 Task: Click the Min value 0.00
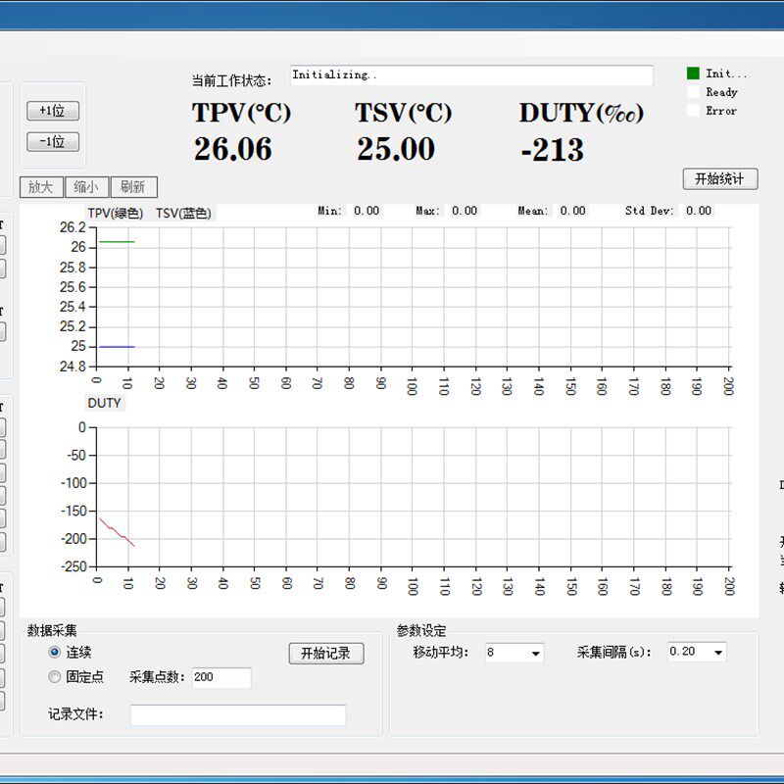(367, 211)
